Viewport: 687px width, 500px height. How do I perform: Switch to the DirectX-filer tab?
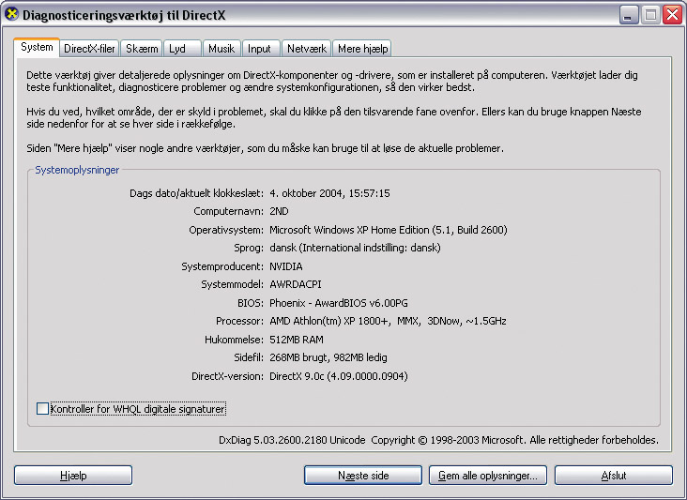(89, 49)
